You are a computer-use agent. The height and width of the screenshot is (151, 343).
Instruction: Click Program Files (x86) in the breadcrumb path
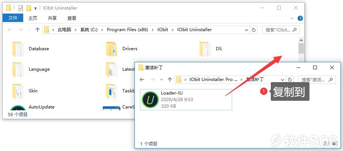[127, 30]
